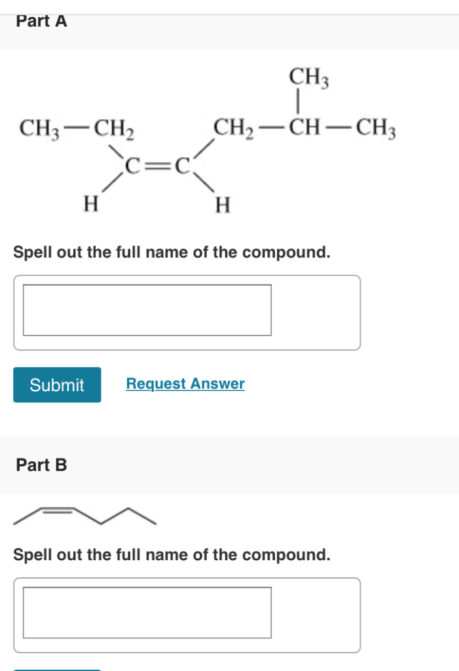Click the double bond in the Part B skeleton
This screenshot has height=671, width=459.
tap(58, 508)
